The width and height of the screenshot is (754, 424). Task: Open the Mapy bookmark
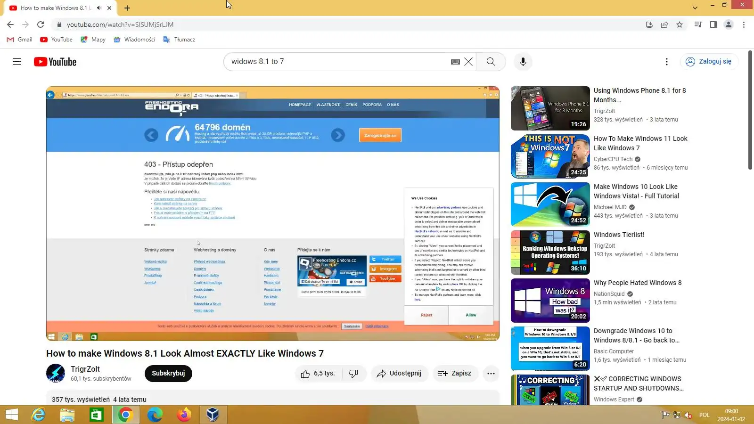click(93, 40)
